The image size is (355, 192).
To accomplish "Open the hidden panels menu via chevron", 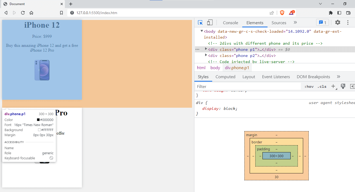I will click(295, 22).
